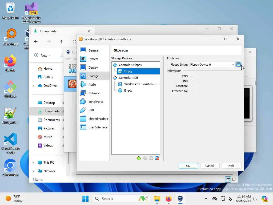
Task: Show hidden system tray icons
Action: [x=206, y=199]
